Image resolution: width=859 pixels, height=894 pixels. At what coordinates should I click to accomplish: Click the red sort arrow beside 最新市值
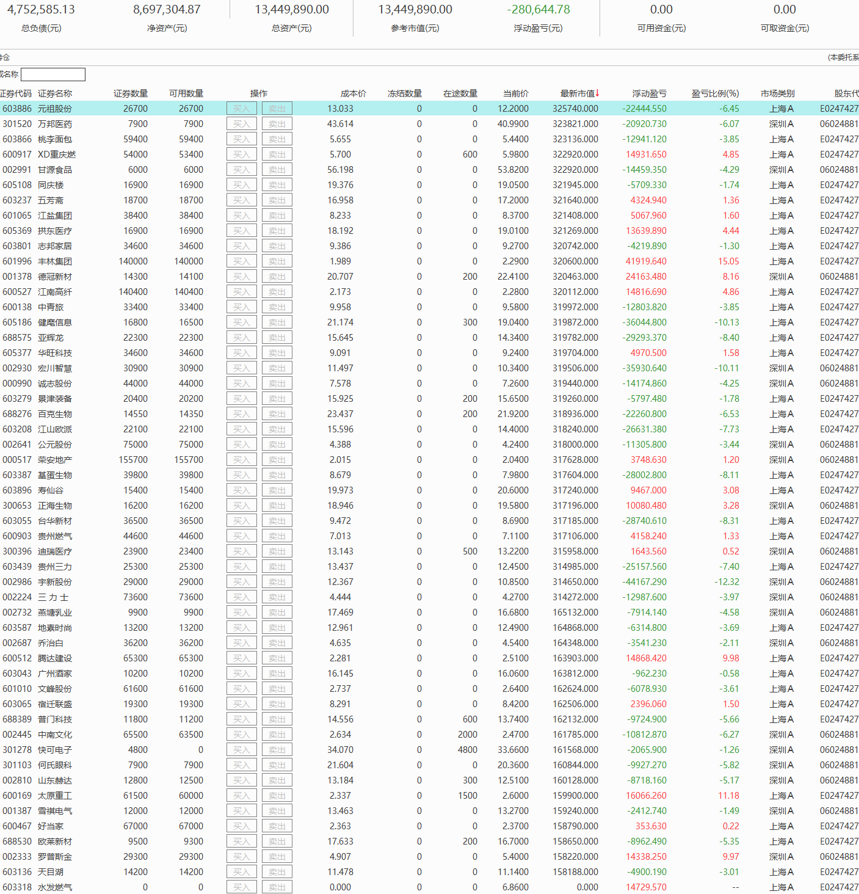[x=598, y=93]
